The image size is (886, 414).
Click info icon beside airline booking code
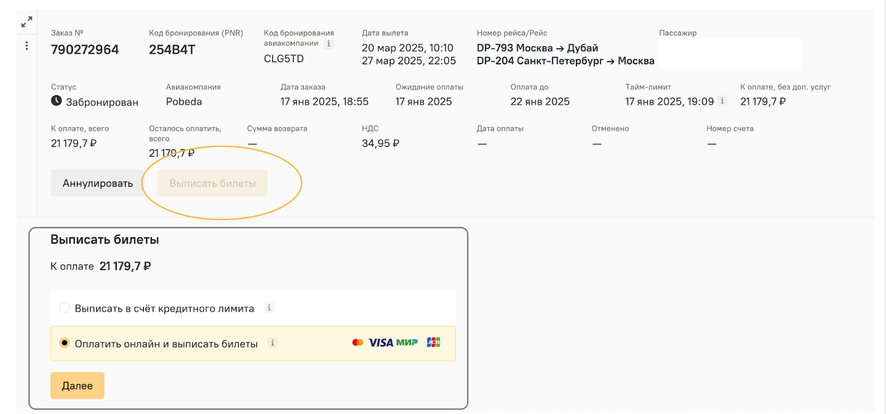tap(329, 43)
